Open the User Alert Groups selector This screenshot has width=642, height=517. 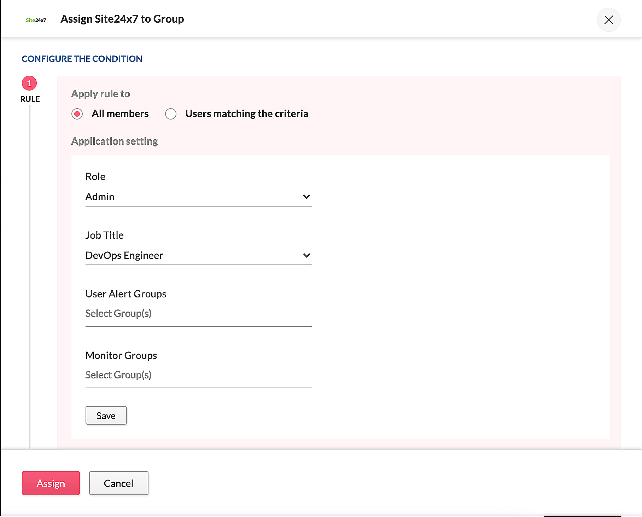pyautogui.click(x=198, y=314)
